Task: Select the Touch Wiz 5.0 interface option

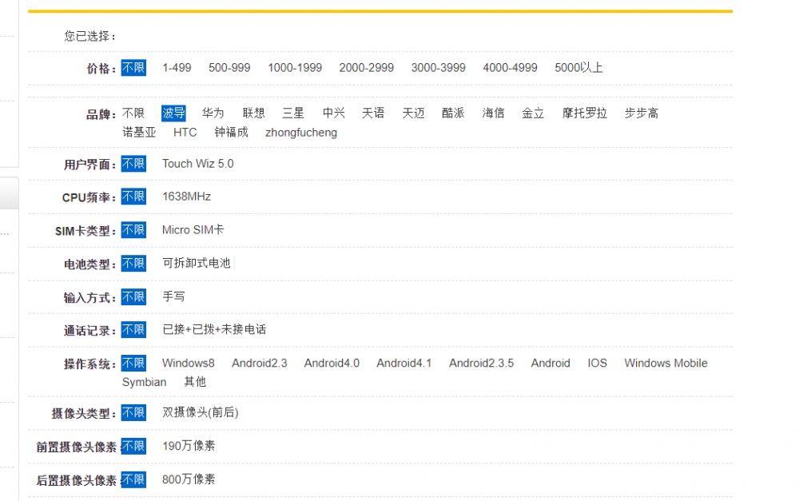Action: pyautogui.click(x=197, y=163)
